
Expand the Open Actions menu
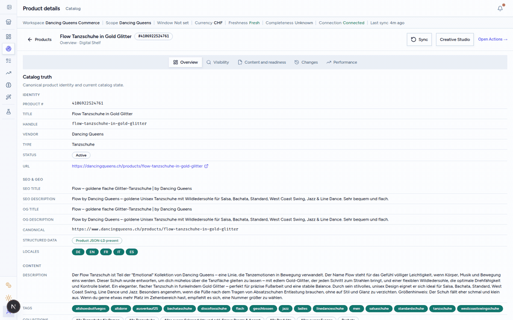point(492,39)
